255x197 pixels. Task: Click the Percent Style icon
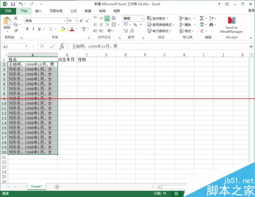(x=135, y=25)
